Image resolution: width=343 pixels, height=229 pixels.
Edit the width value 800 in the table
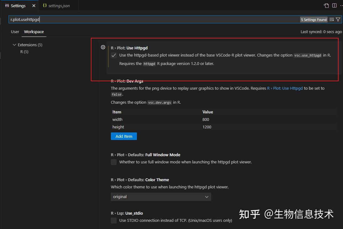tap(206, 119)
